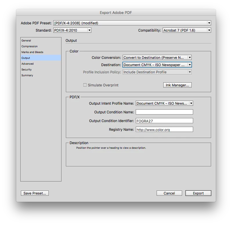The width and height of the screenshot is (232, 225).
Task: Open the Adobe PDF Preset dropdown
Action: 132,23
